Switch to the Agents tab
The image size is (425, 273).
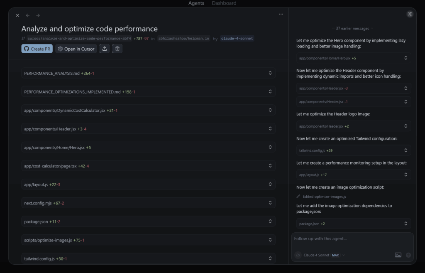[x=196, y=3]
